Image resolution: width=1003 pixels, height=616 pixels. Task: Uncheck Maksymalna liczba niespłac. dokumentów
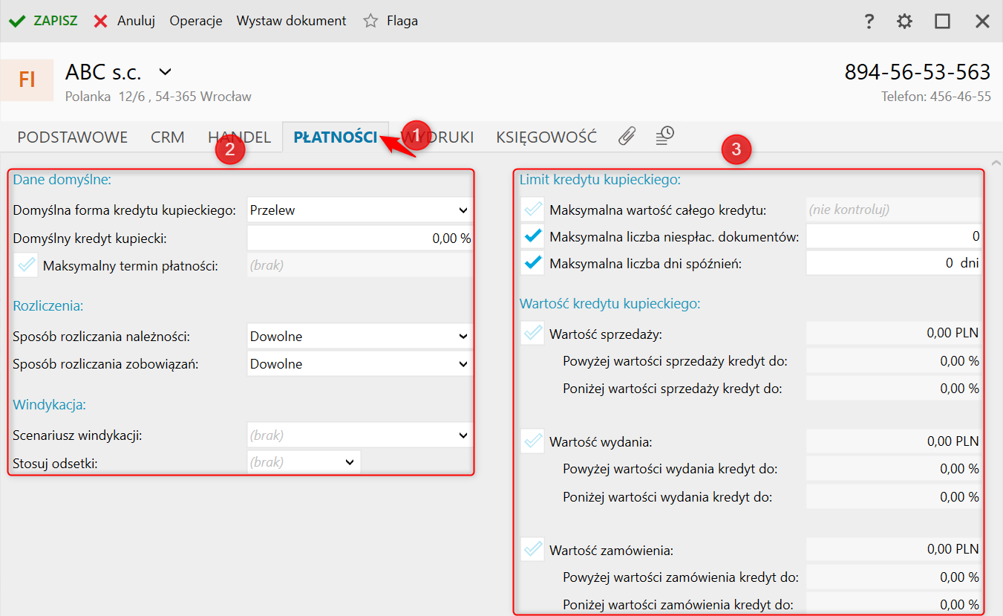(532, 237)
